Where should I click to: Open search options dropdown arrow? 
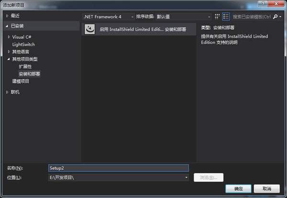[x=280, y=17]
